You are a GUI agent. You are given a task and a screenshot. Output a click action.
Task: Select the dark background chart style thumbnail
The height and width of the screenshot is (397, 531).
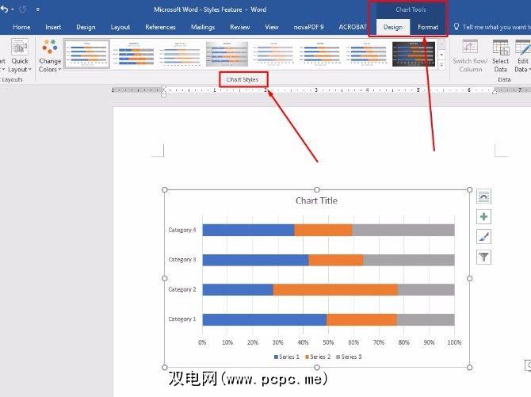[x=414, y=54]
